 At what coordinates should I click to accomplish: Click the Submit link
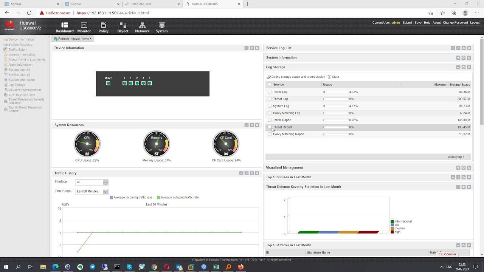click(407, 23)
